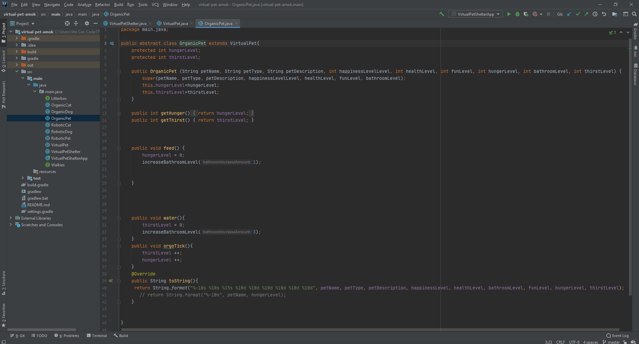The width and height of the screenshot is (639, 344).
Task: Select Litterbox in the project tree
Action: [59, 98]
